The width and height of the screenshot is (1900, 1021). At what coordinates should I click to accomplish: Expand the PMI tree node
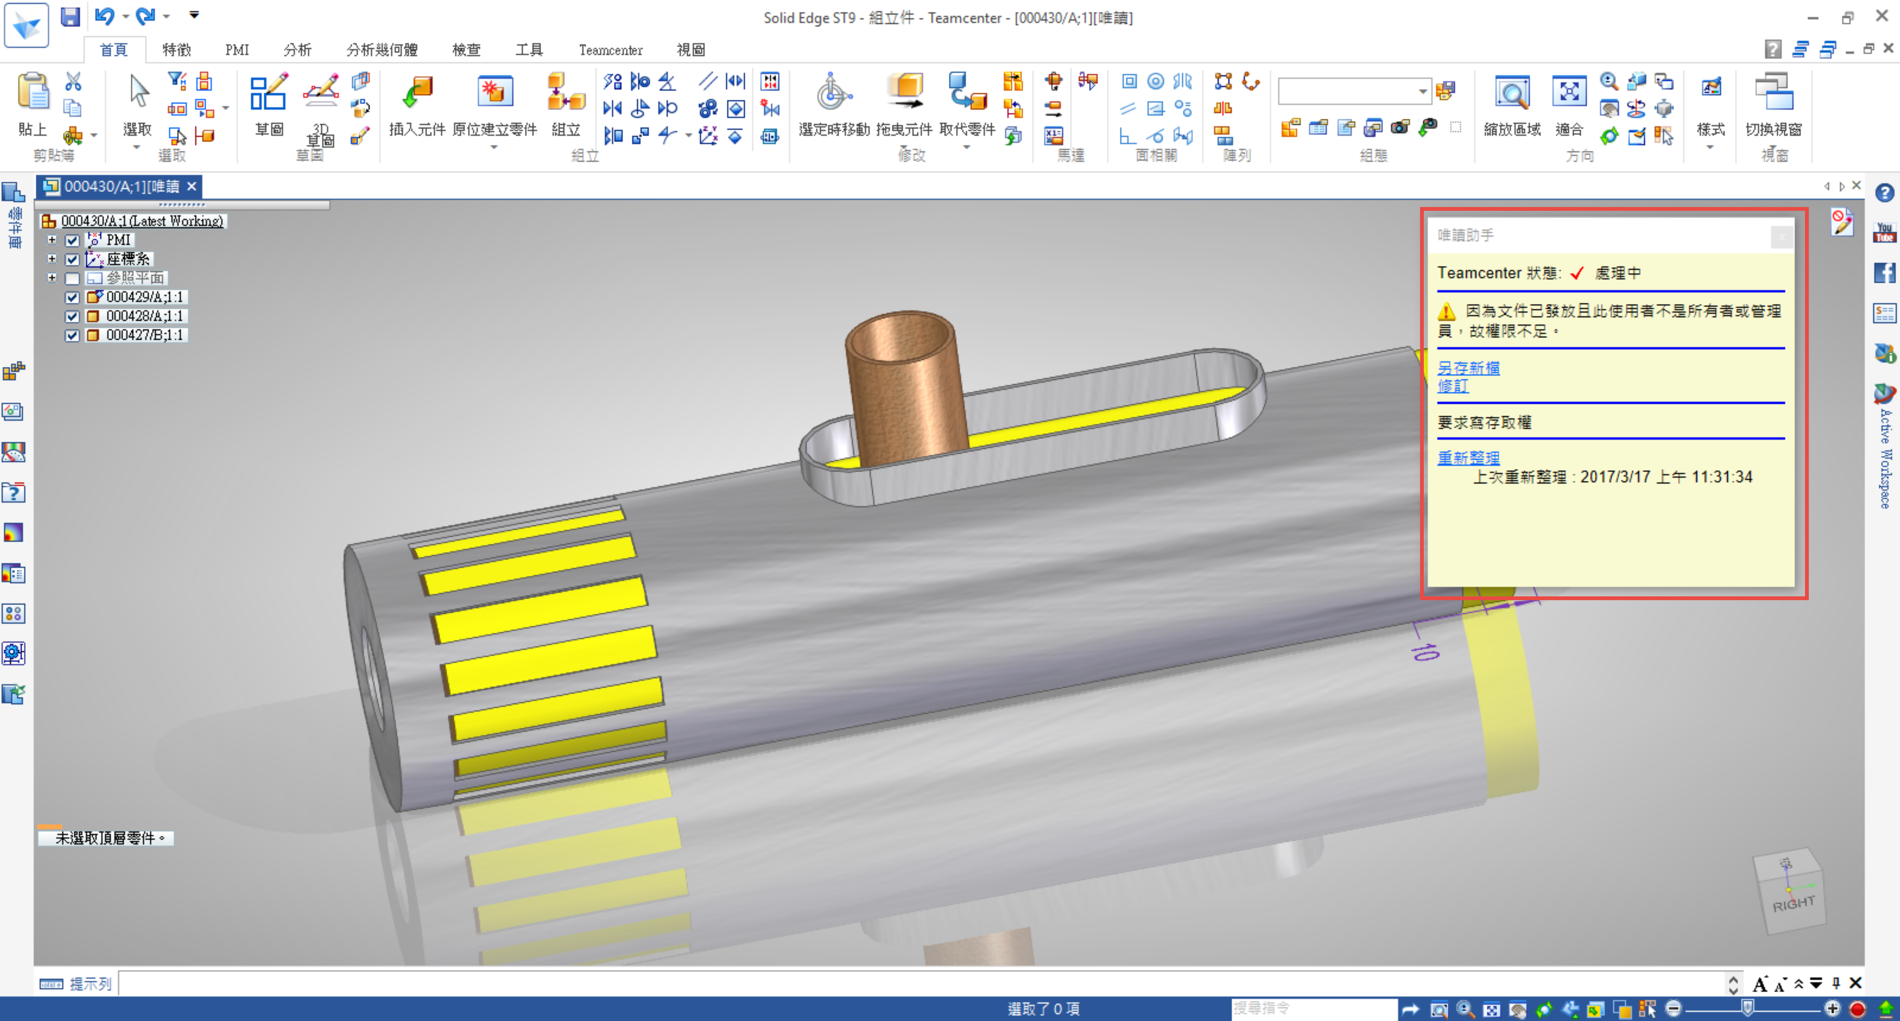pos(52,240)
